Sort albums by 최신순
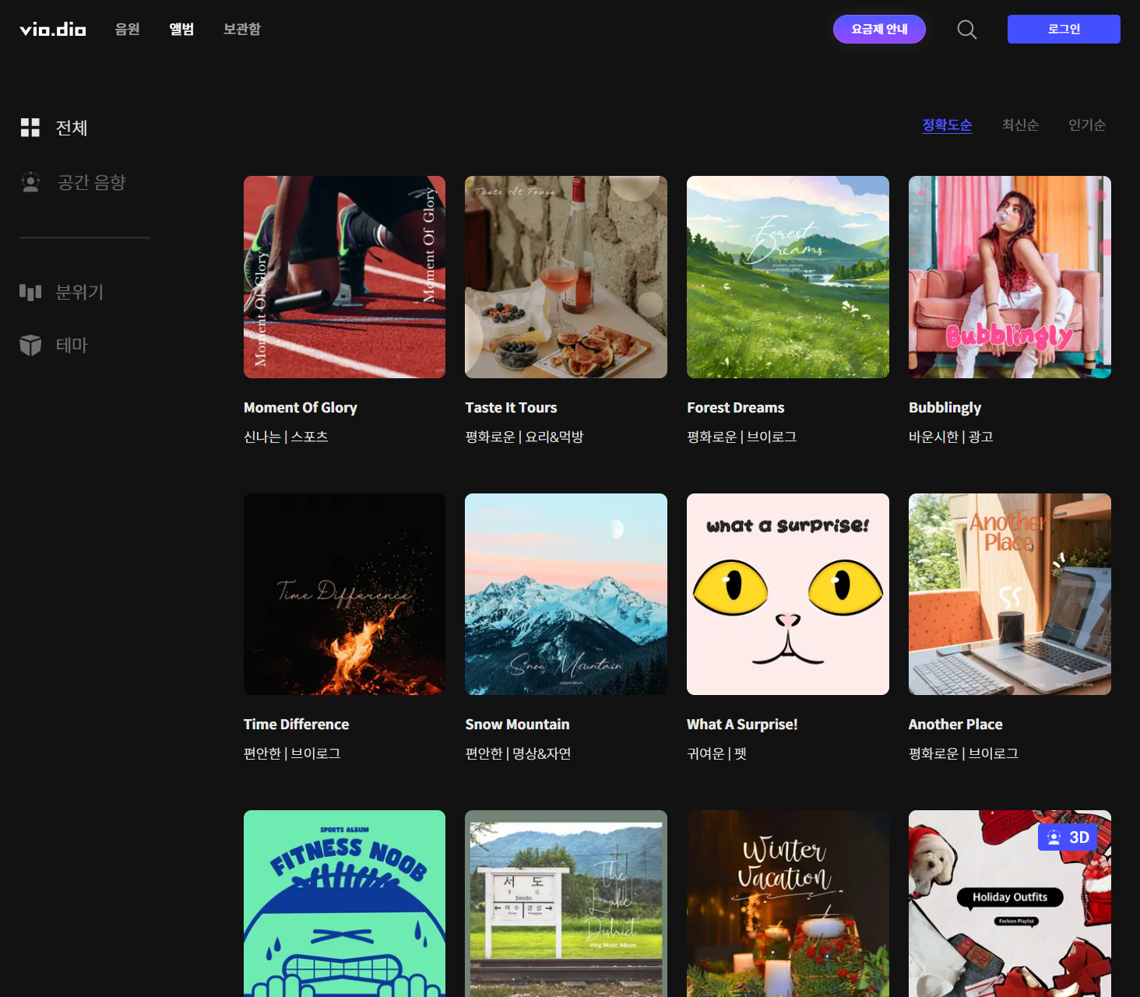1140x997 pixels. click(x=1020, y=125)
